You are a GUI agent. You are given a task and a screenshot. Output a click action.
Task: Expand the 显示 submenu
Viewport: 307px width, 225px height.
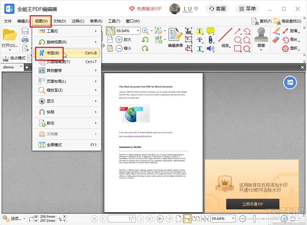(x=67, y=101)
